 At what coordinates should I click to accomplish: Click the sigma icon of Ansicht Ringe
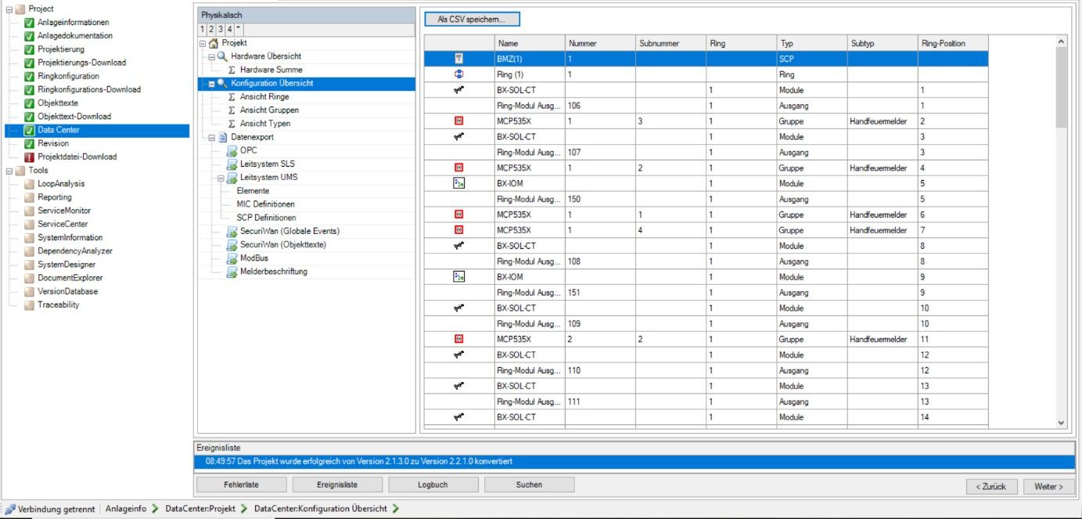tap(232, 97)
